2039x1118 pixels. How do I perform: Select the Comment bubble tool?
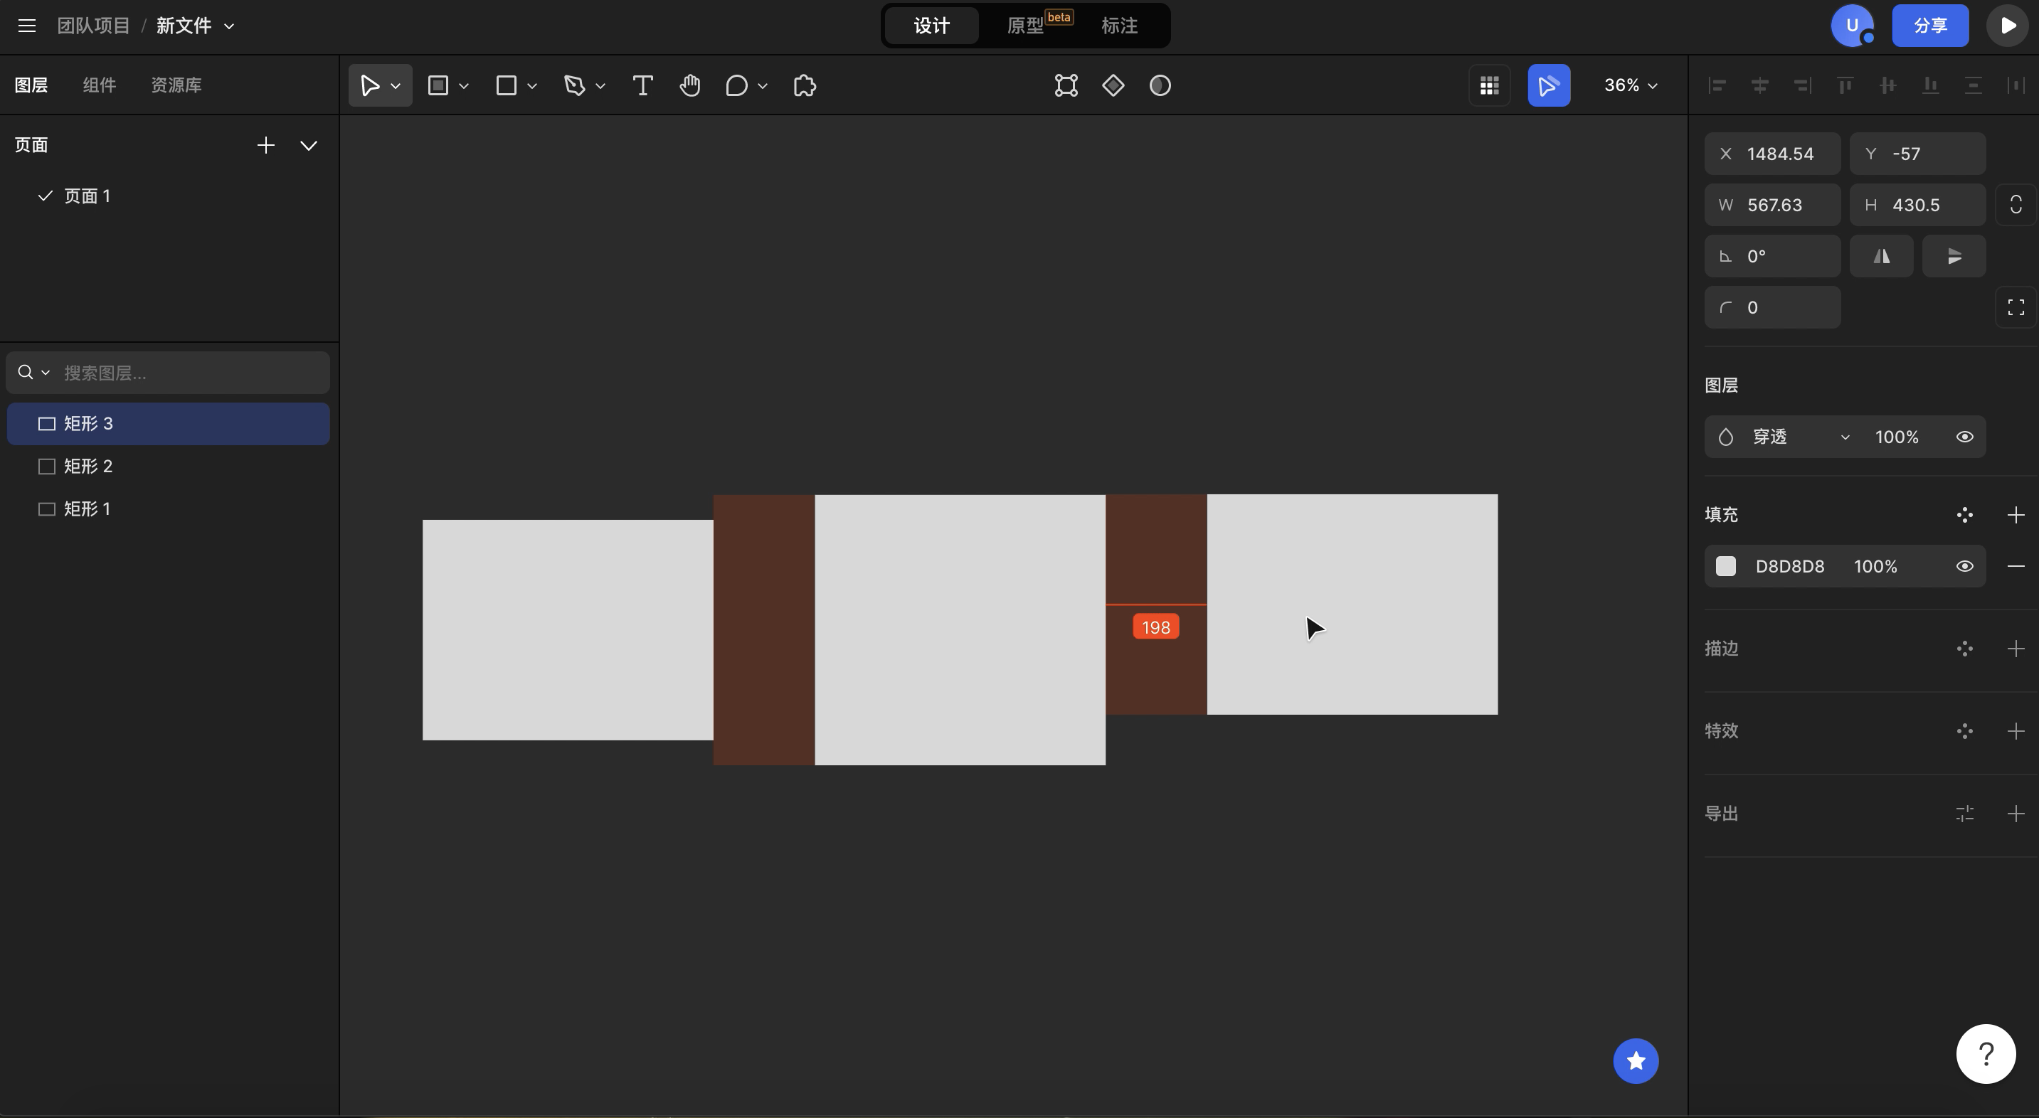pyautogui.click(x=737, y=85)
